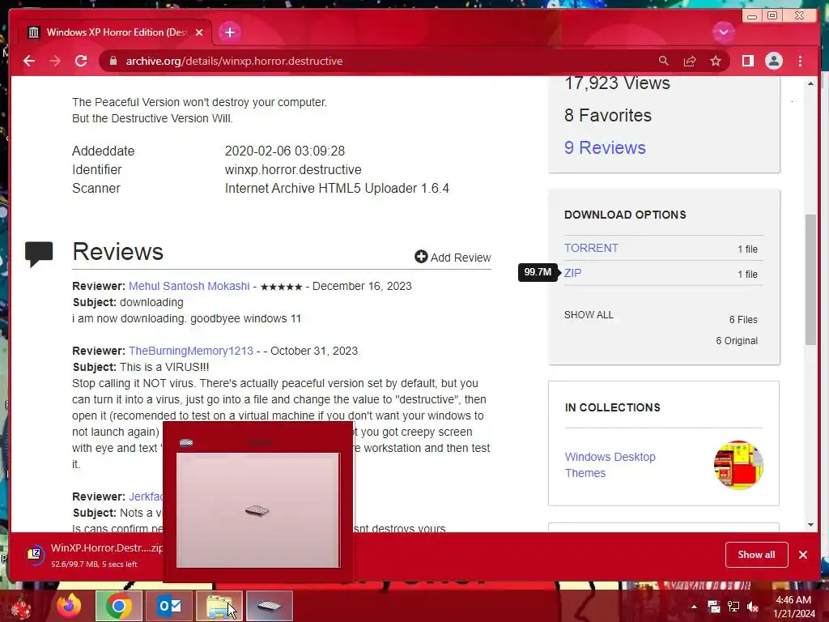
Task: Click the '8 Favorites' text
Action: coord(607,115)
